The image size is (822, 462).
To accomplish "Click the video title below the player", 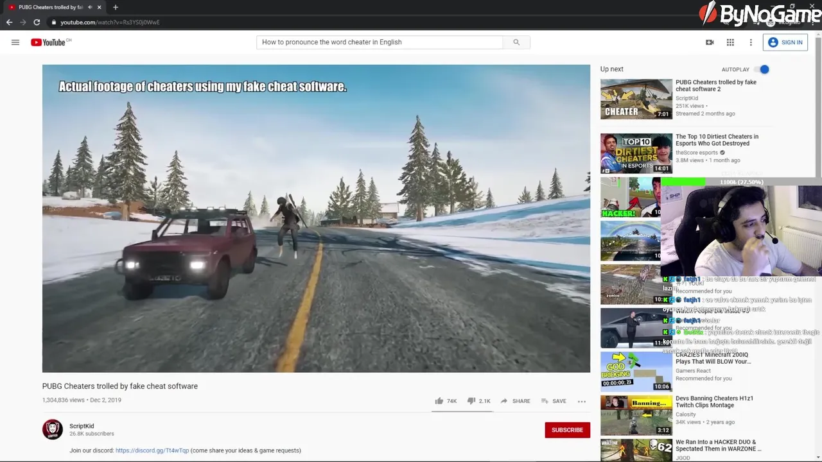I will click(x=120, y=386).
